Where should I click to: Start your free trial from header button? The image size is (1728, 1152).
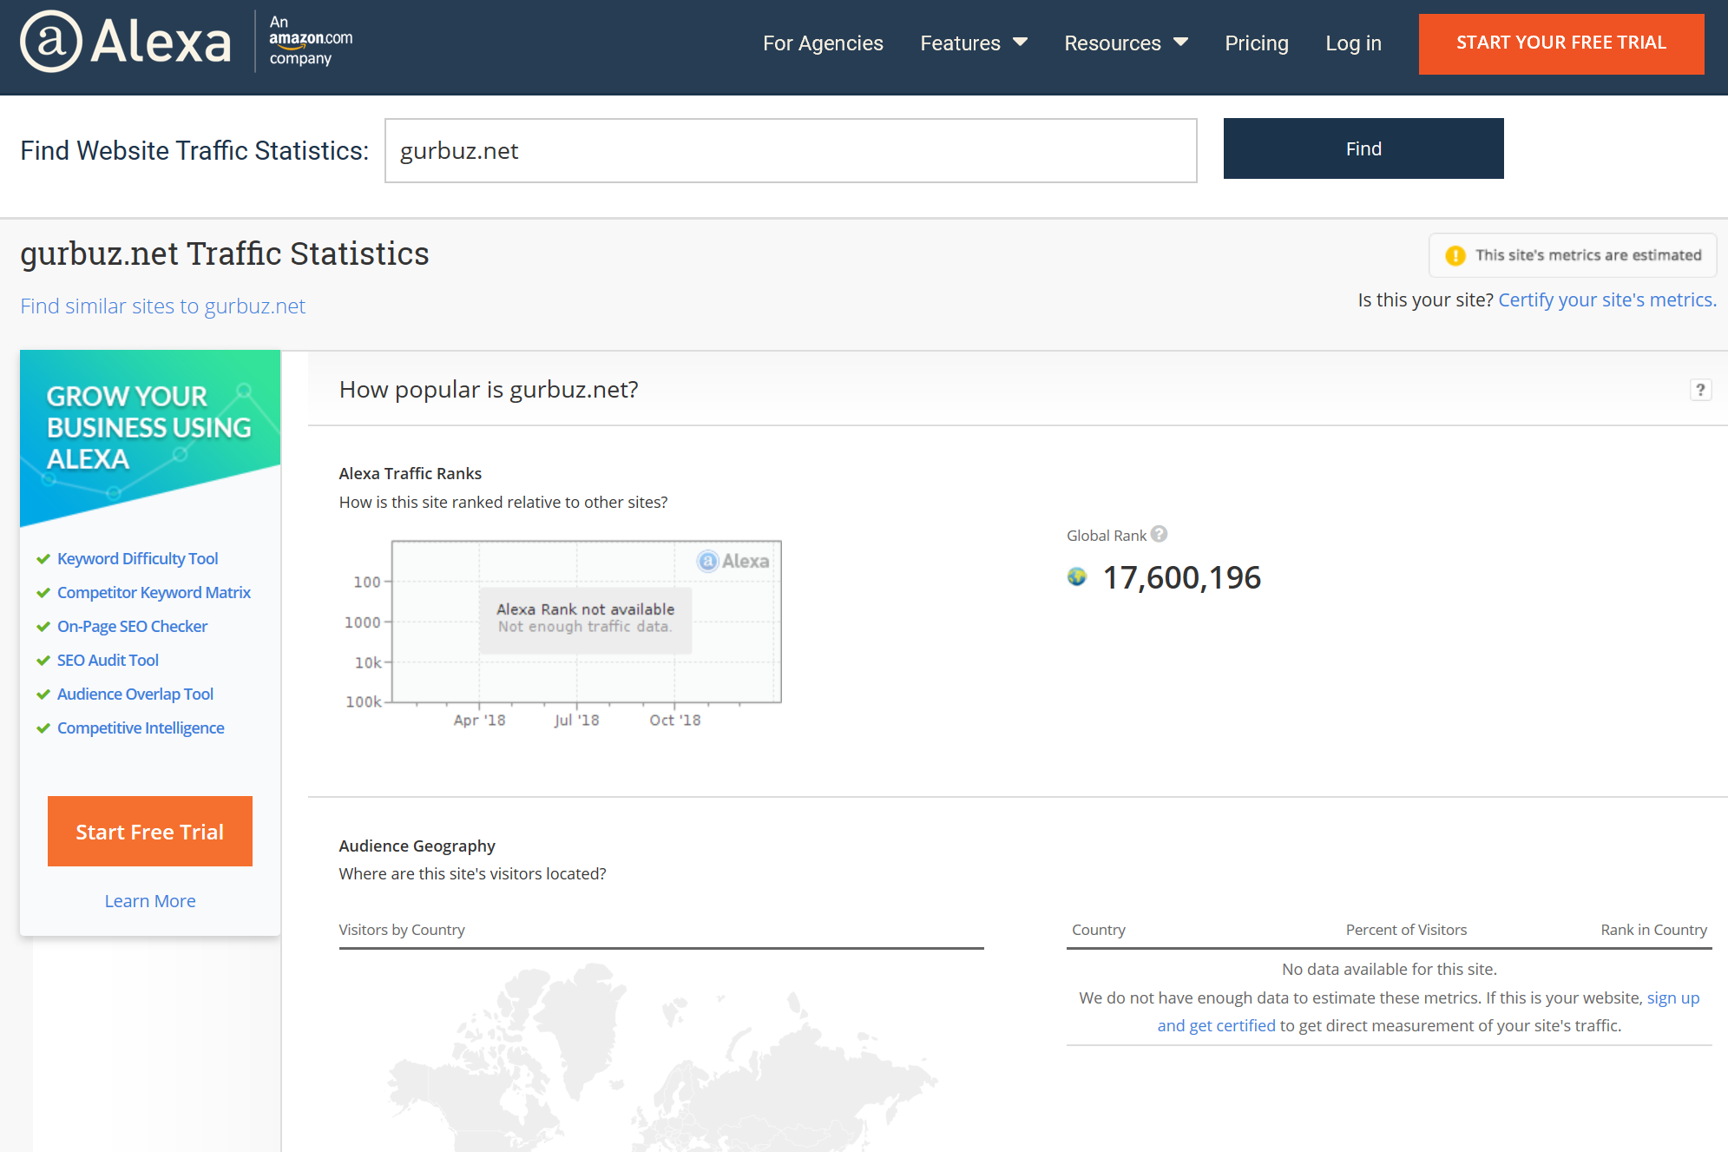[x=1560, y=43]
